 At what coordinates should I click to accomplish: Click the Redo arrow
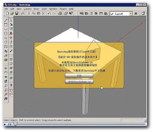pyautogui.click(x=54, y=13)
